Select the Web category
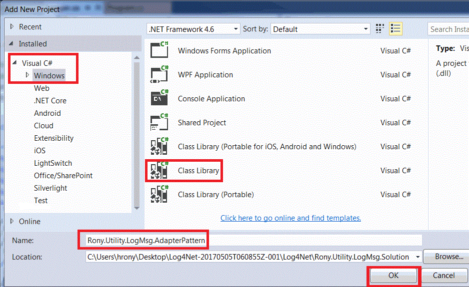This screenshot has height=287, width=469. (x=41, y=88)
